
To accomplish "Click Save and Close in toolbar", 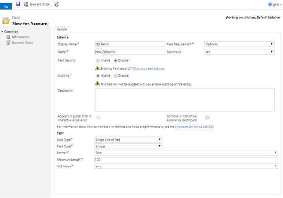I will pyautogui.click(x=37, y=4).
